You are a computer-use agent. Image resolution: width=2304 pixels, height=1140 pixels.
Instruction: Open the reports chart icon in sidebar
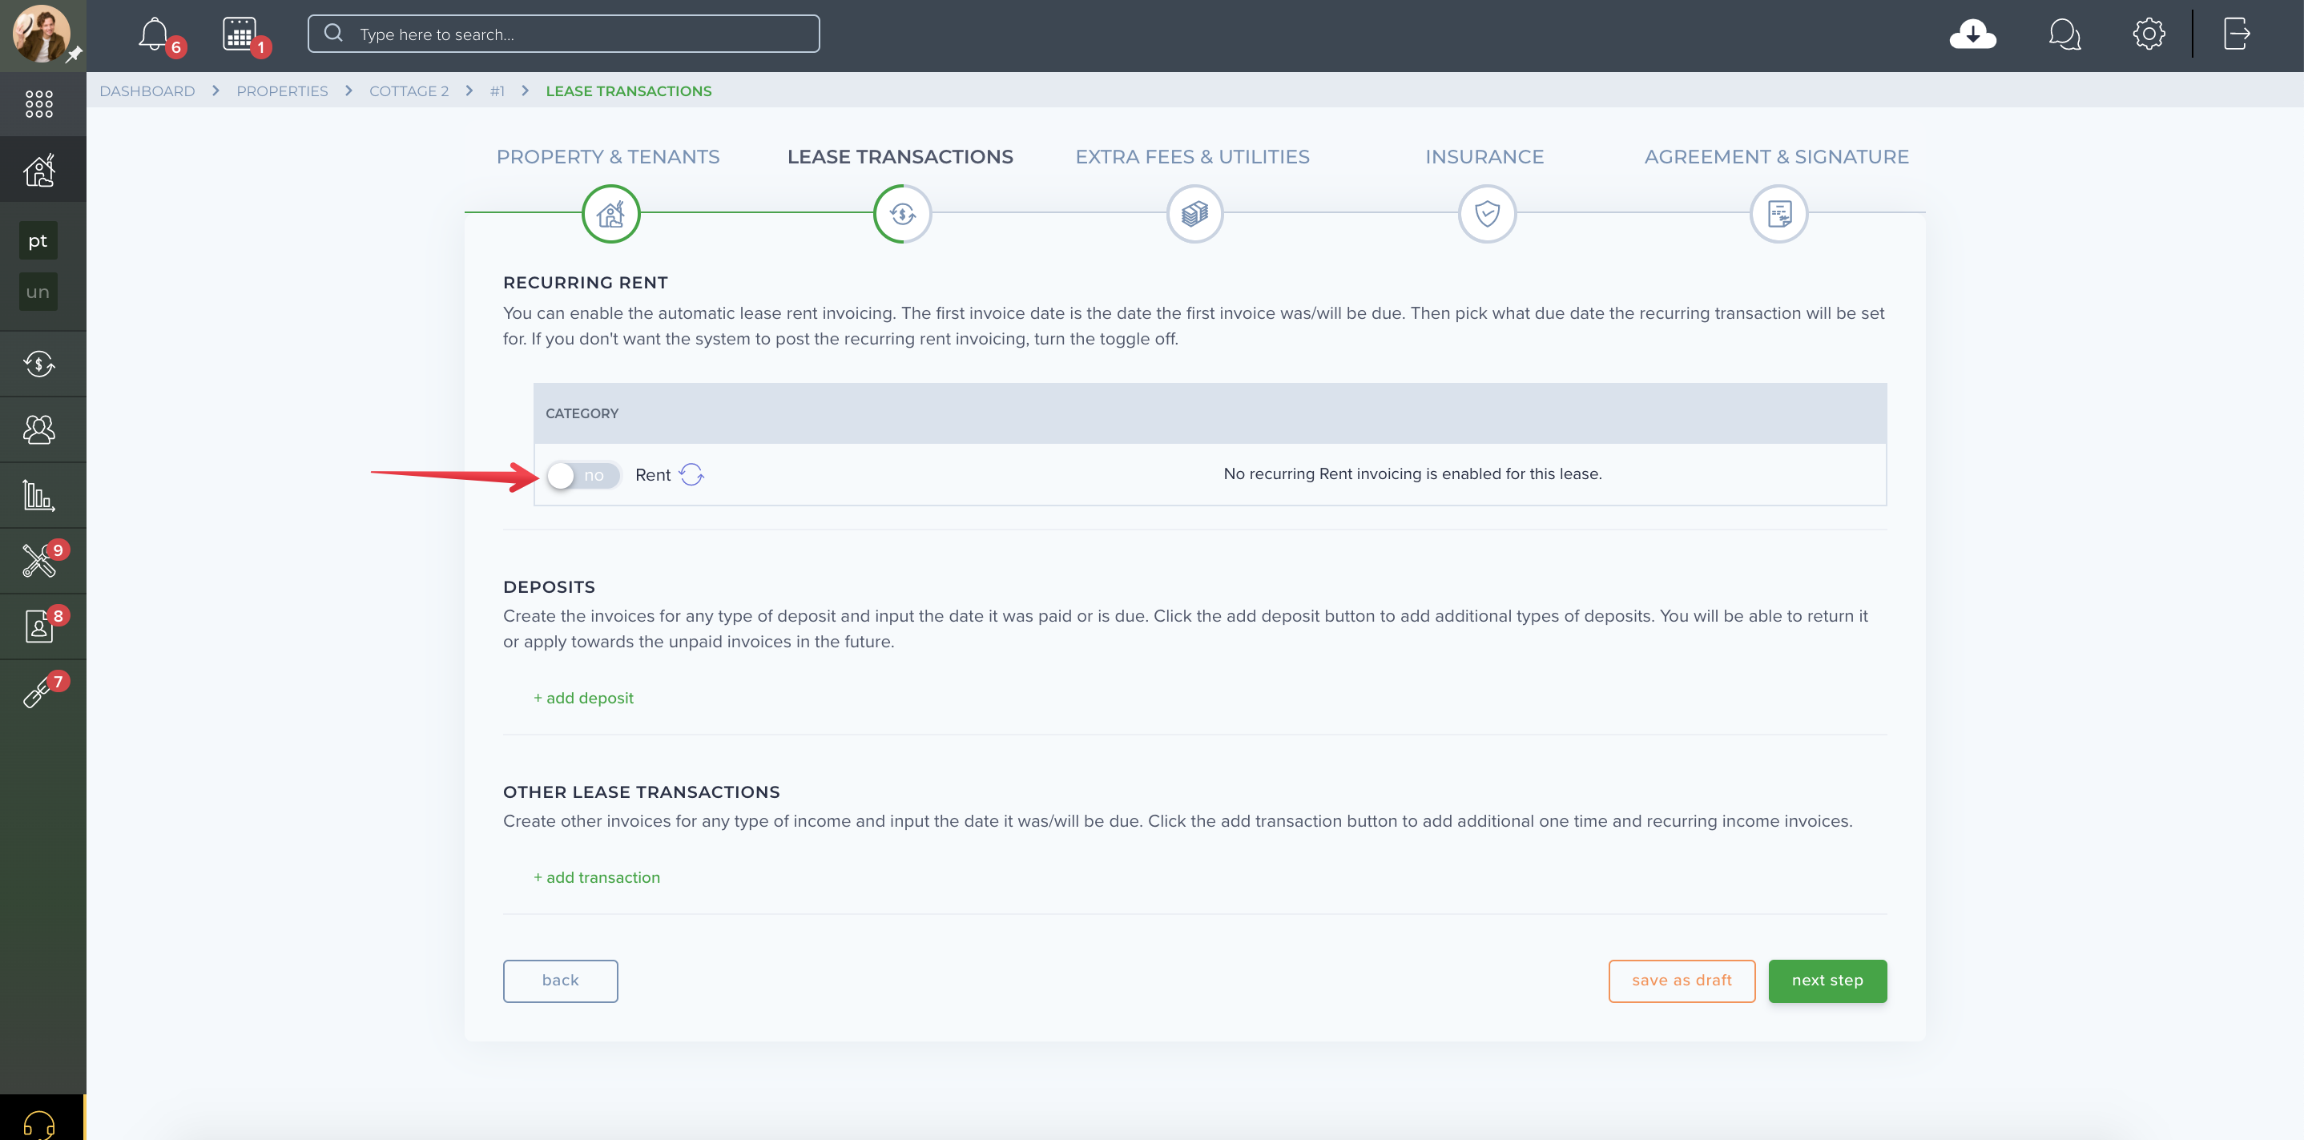pyautogui.click(x=39, y=495)
